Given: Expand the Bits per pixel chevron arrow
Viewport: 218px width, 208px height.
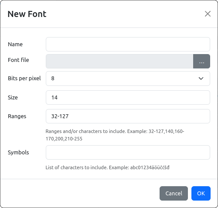Looking at the screenshot, I should 201,78.
